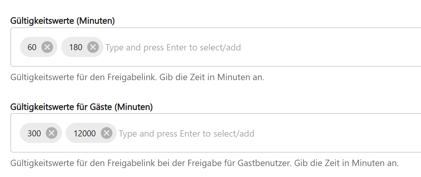Click the "Gültigkeitswerte (Minuten)" field label
Image resolution: width=421 pixels, height=177 pixels.
coord(63,21)
